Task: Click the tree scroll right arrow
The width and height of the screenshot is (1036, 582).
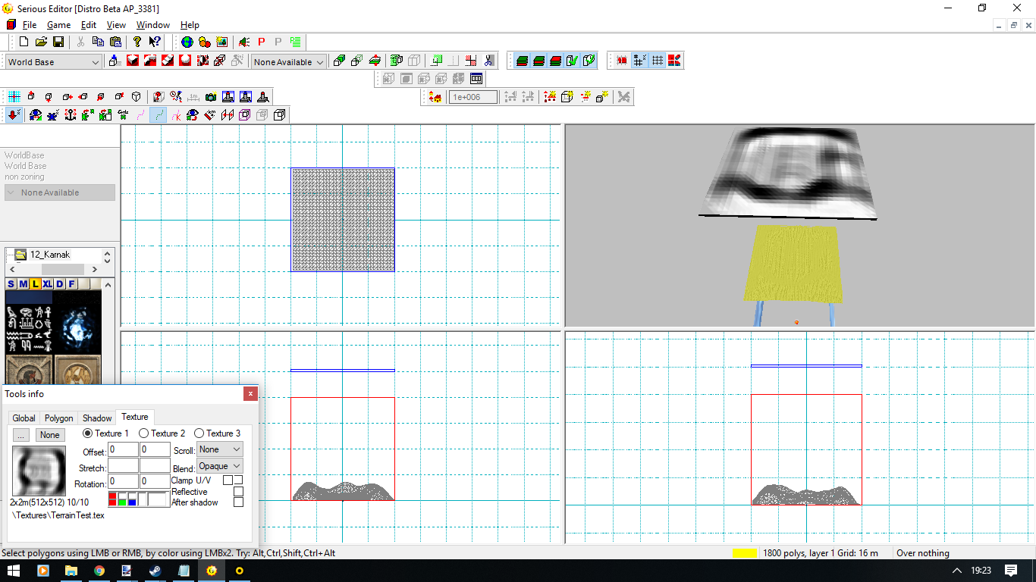Action: coord(95,269)
